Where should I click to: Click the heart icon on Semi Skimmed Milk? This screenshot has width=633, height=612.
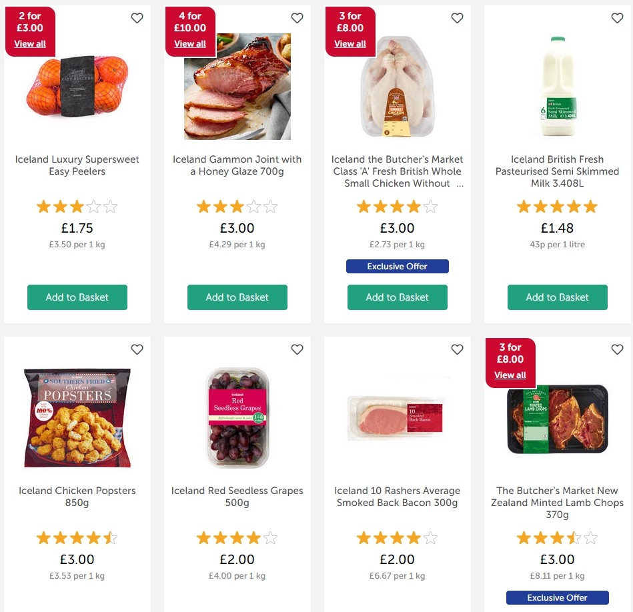617,18
